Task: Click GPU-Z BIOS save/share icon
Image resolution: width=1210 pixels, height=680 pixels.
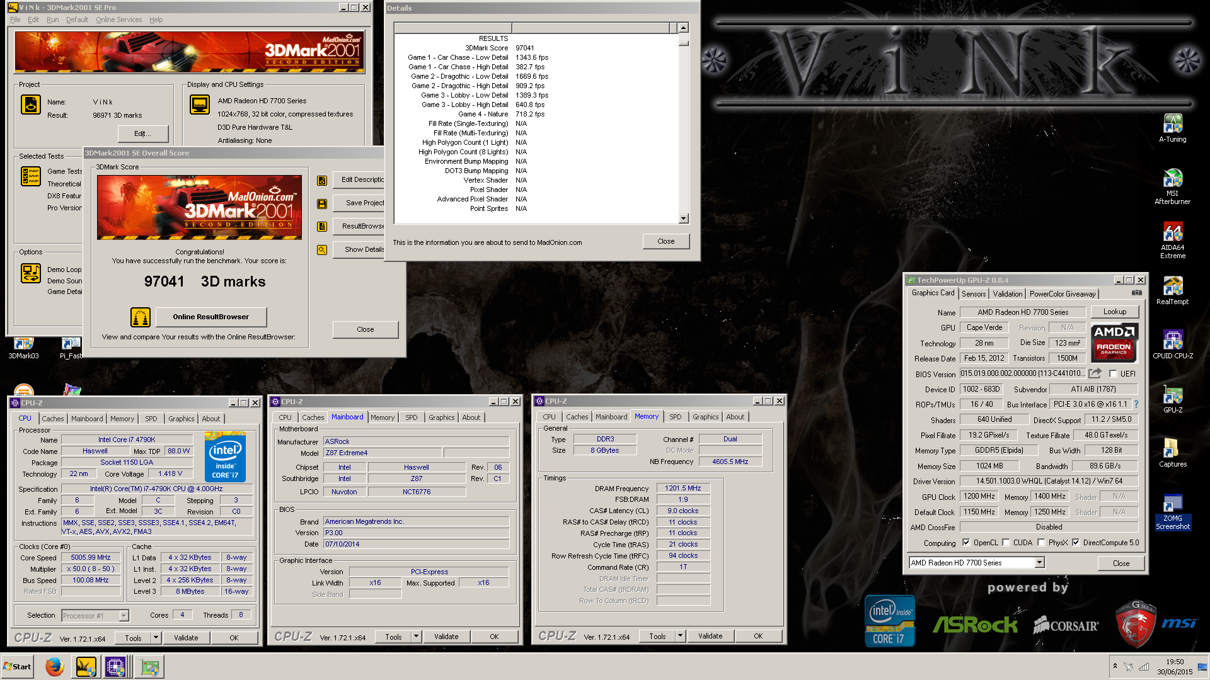Action: coord(1095,373)
